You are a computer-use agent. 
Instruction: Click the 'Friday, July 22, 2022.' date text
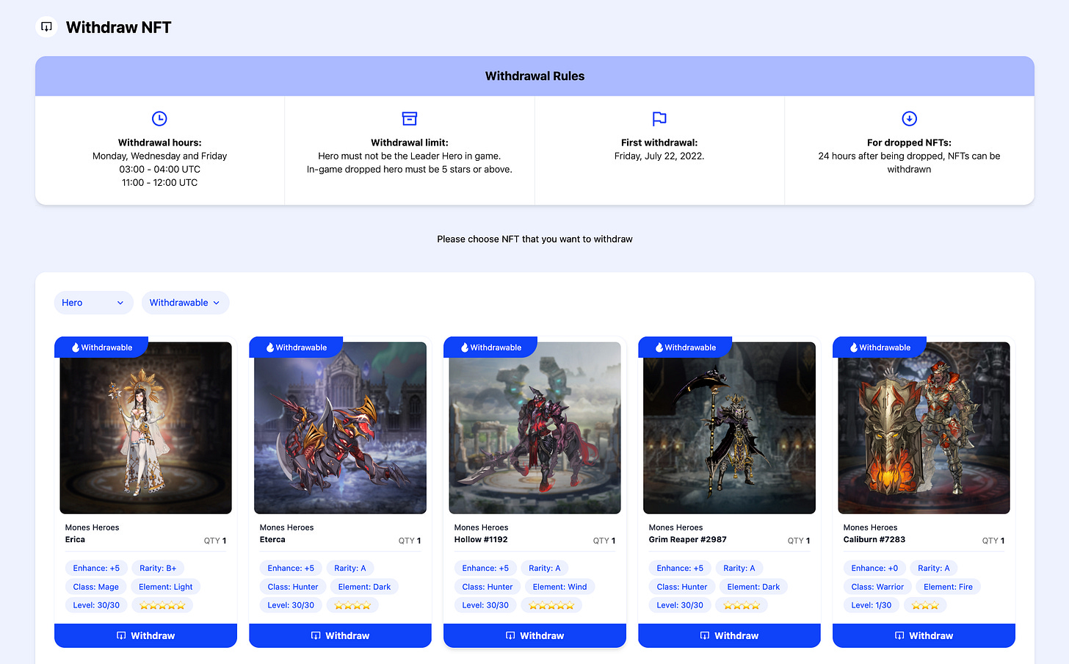(x=659, y=156)
